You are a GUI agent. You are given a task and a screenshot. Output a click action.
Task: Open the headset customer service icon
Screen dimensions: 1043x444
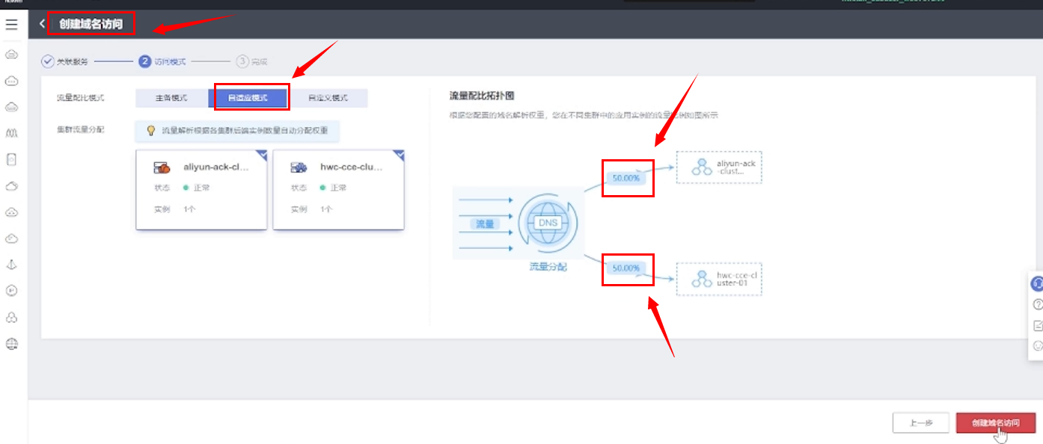point(1038,284)
